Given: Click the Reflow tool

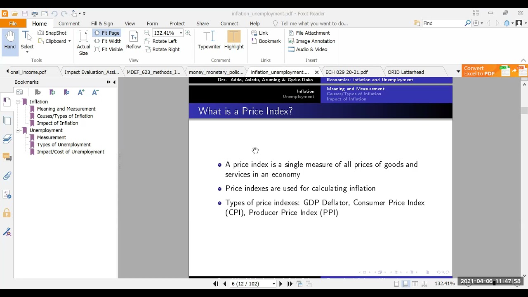Looking at the screenshot, I should [x=133, y=40].
